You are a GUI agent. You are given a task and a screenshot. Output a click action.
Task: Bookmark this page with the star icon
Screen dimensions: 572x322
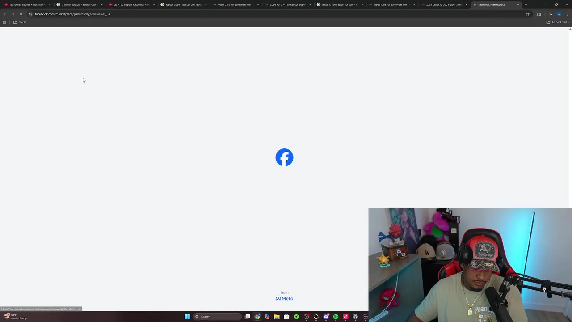click(x=528, y=14)
